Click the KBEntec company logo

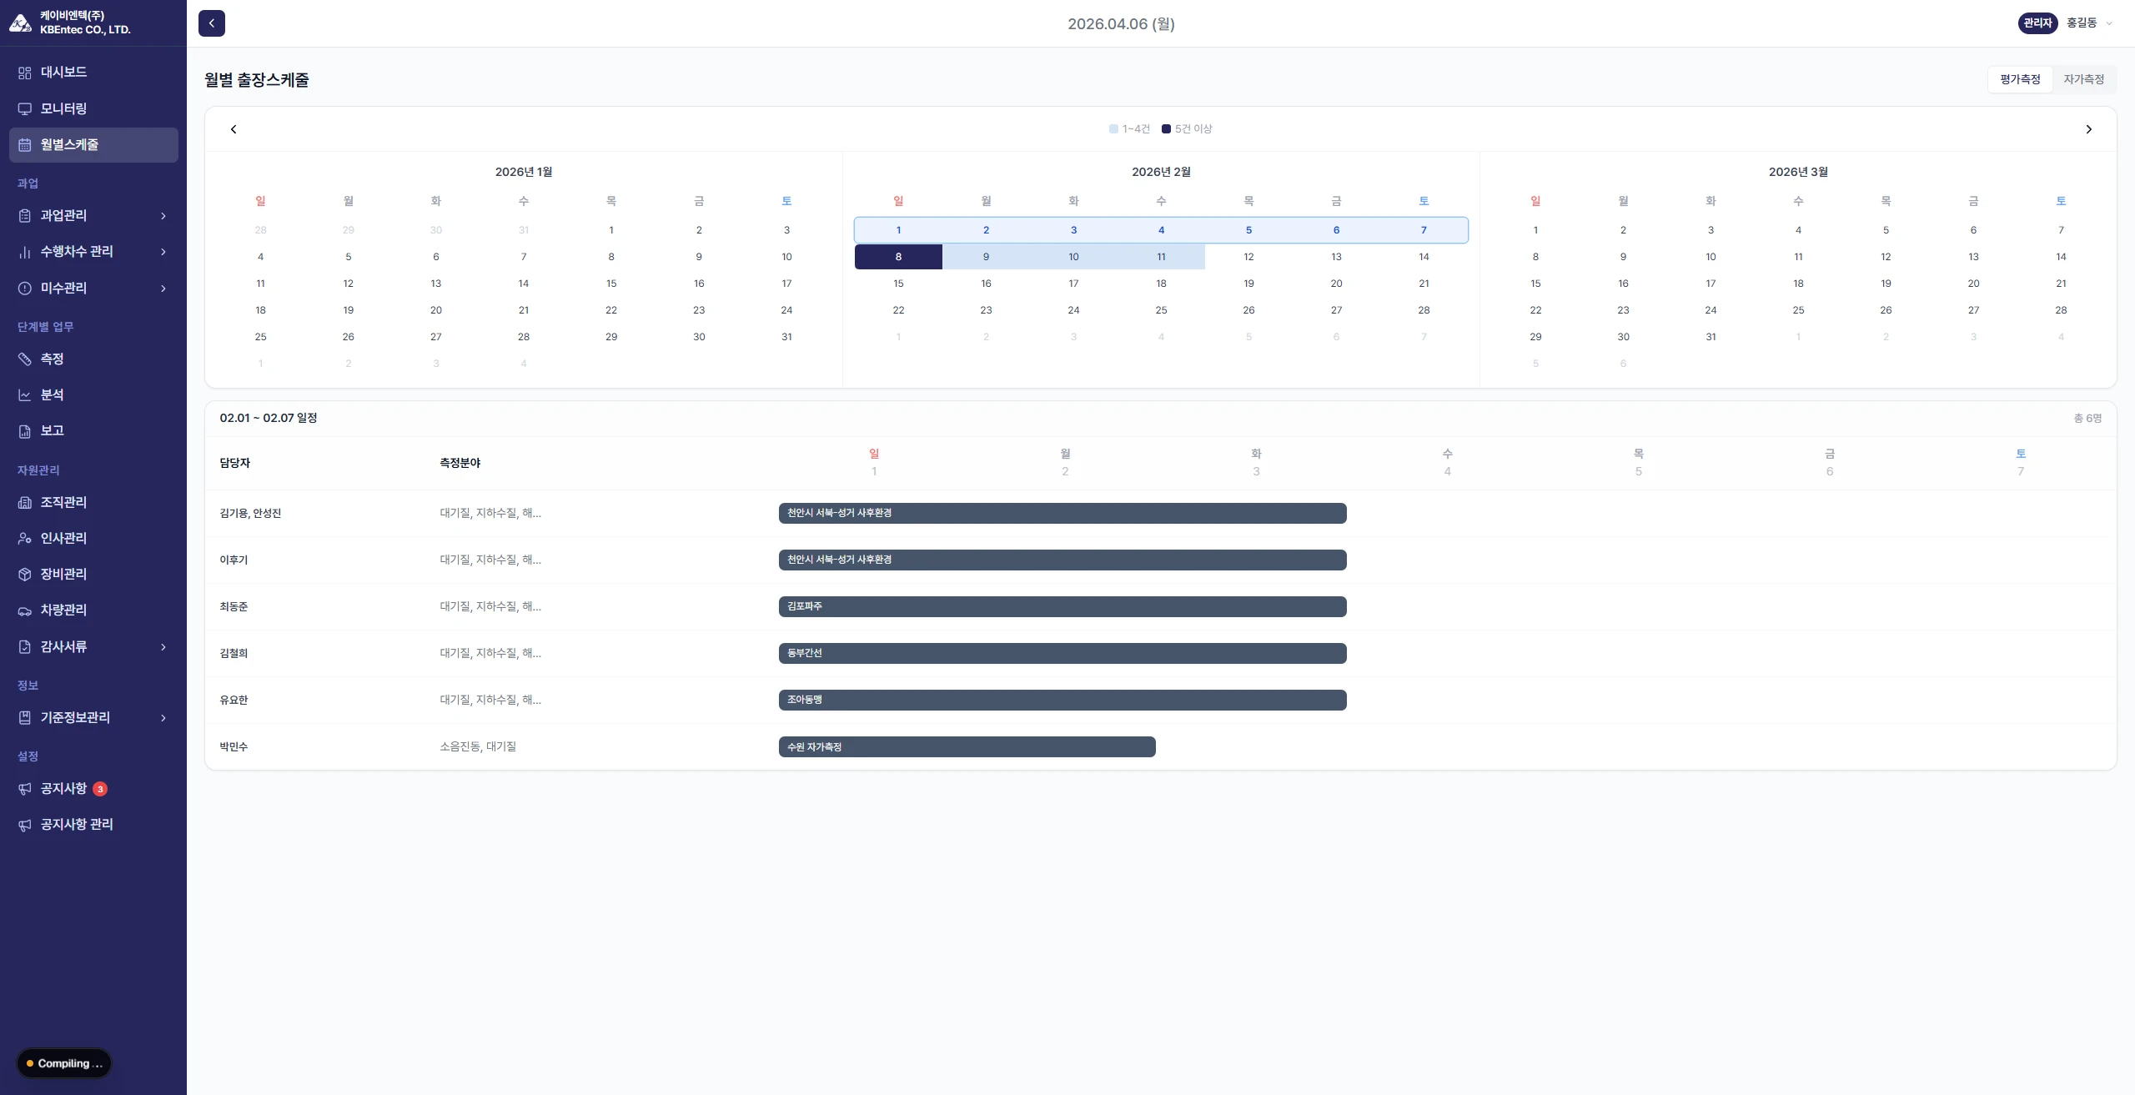click(21, 23)
